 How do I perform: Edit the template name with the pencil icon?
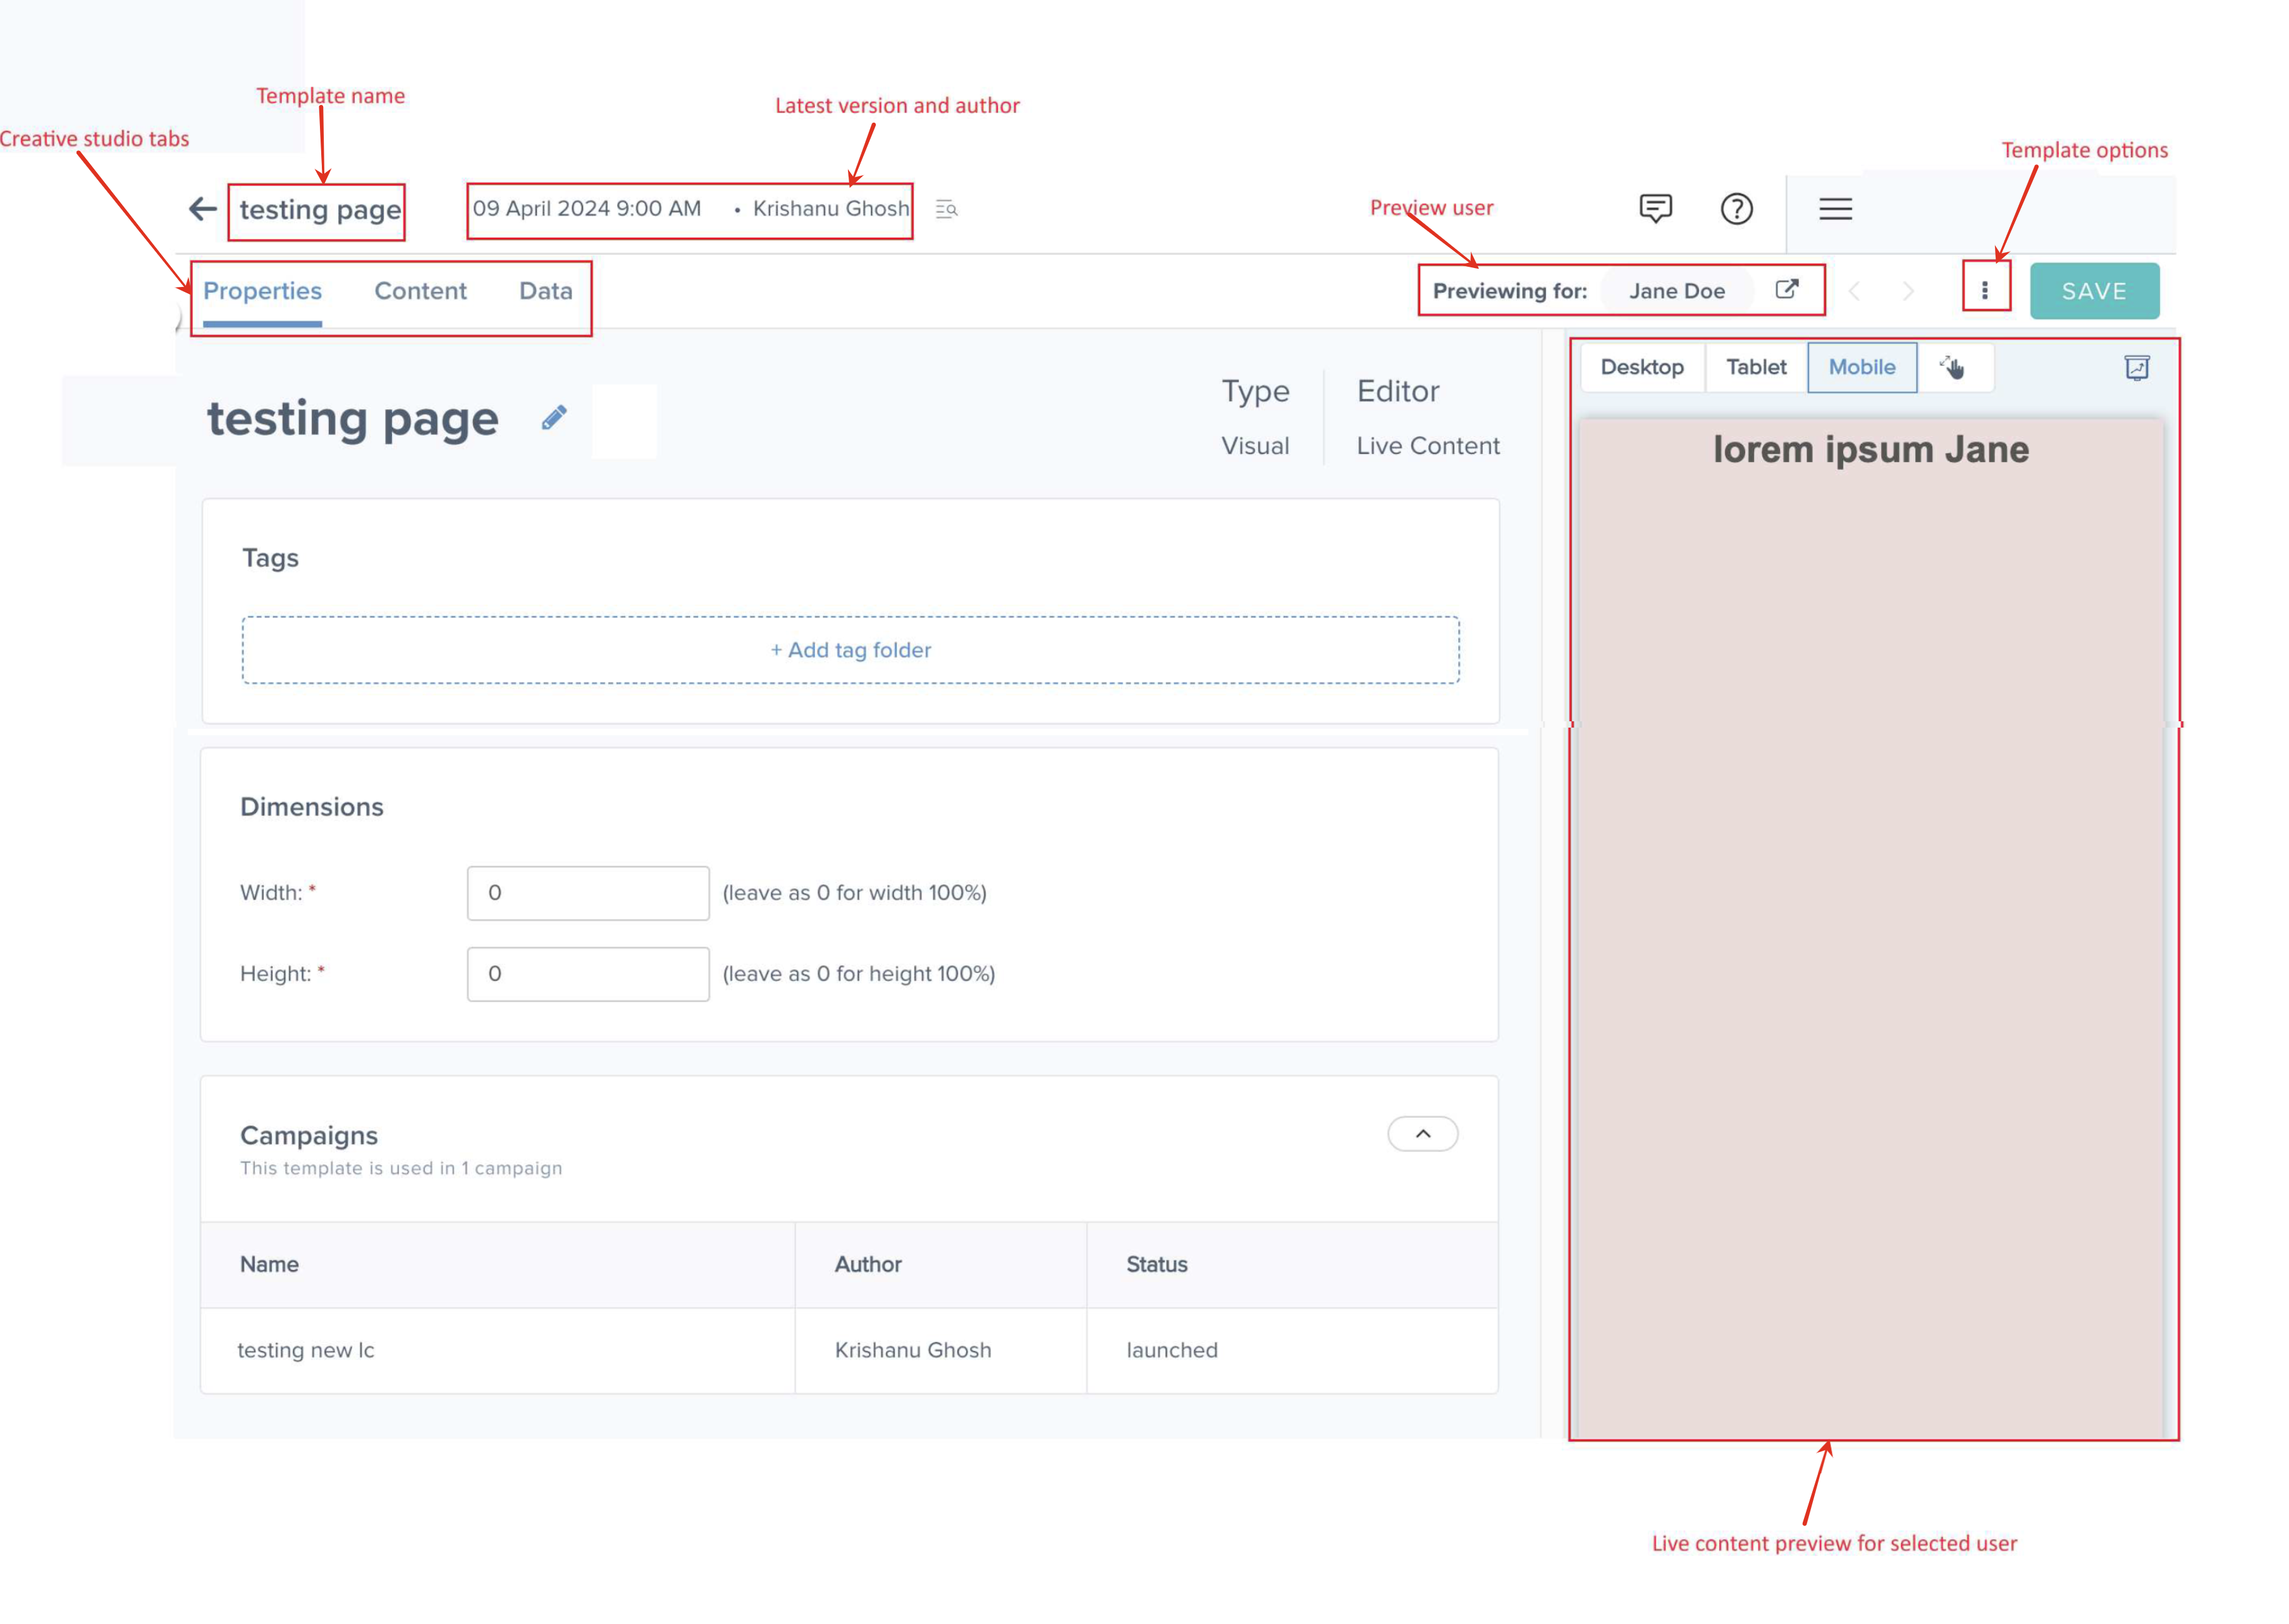(x=554, y=418)
